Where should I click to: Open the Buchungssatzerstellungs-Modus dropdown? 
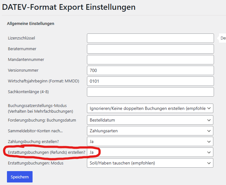click(x=150, y=108)
